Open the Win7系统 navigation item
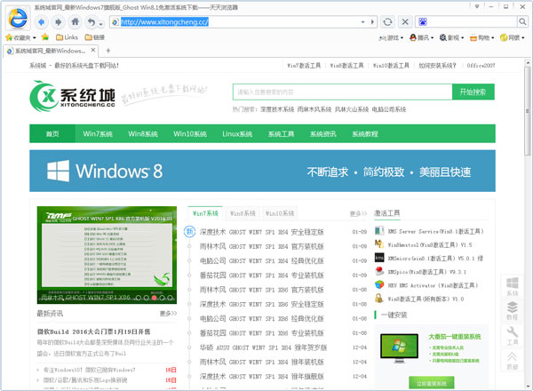The height and width of the screenshot is (391, 533). (98, 134)
